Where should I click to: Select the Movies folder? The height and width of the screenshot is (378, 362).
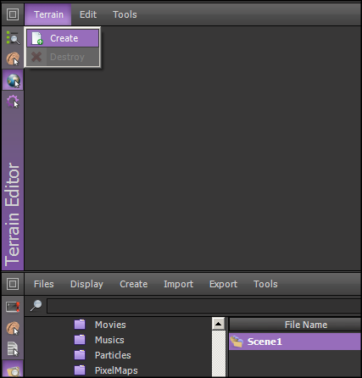coord(110,325)
